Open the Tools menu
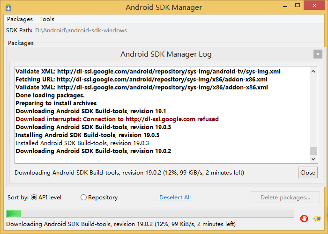This screenshot has height=234, width=328. click(47, 19)
